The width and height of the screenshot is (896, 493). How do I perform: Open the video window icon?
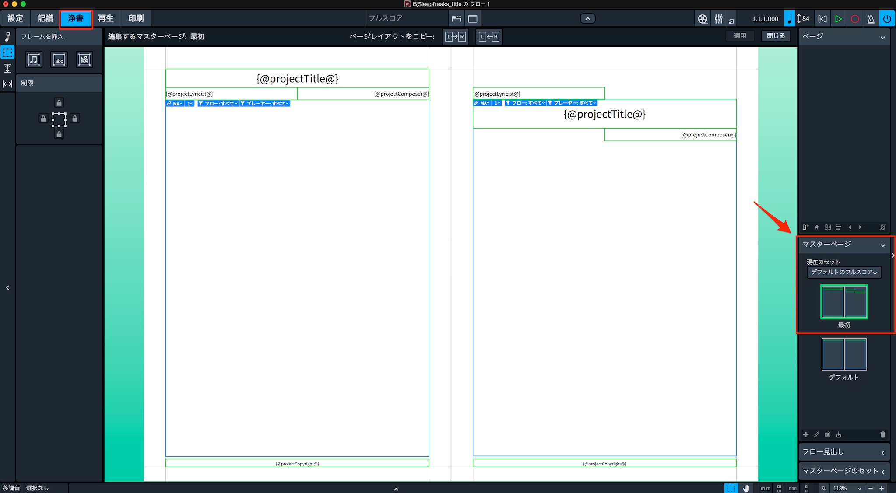(703, 19)
